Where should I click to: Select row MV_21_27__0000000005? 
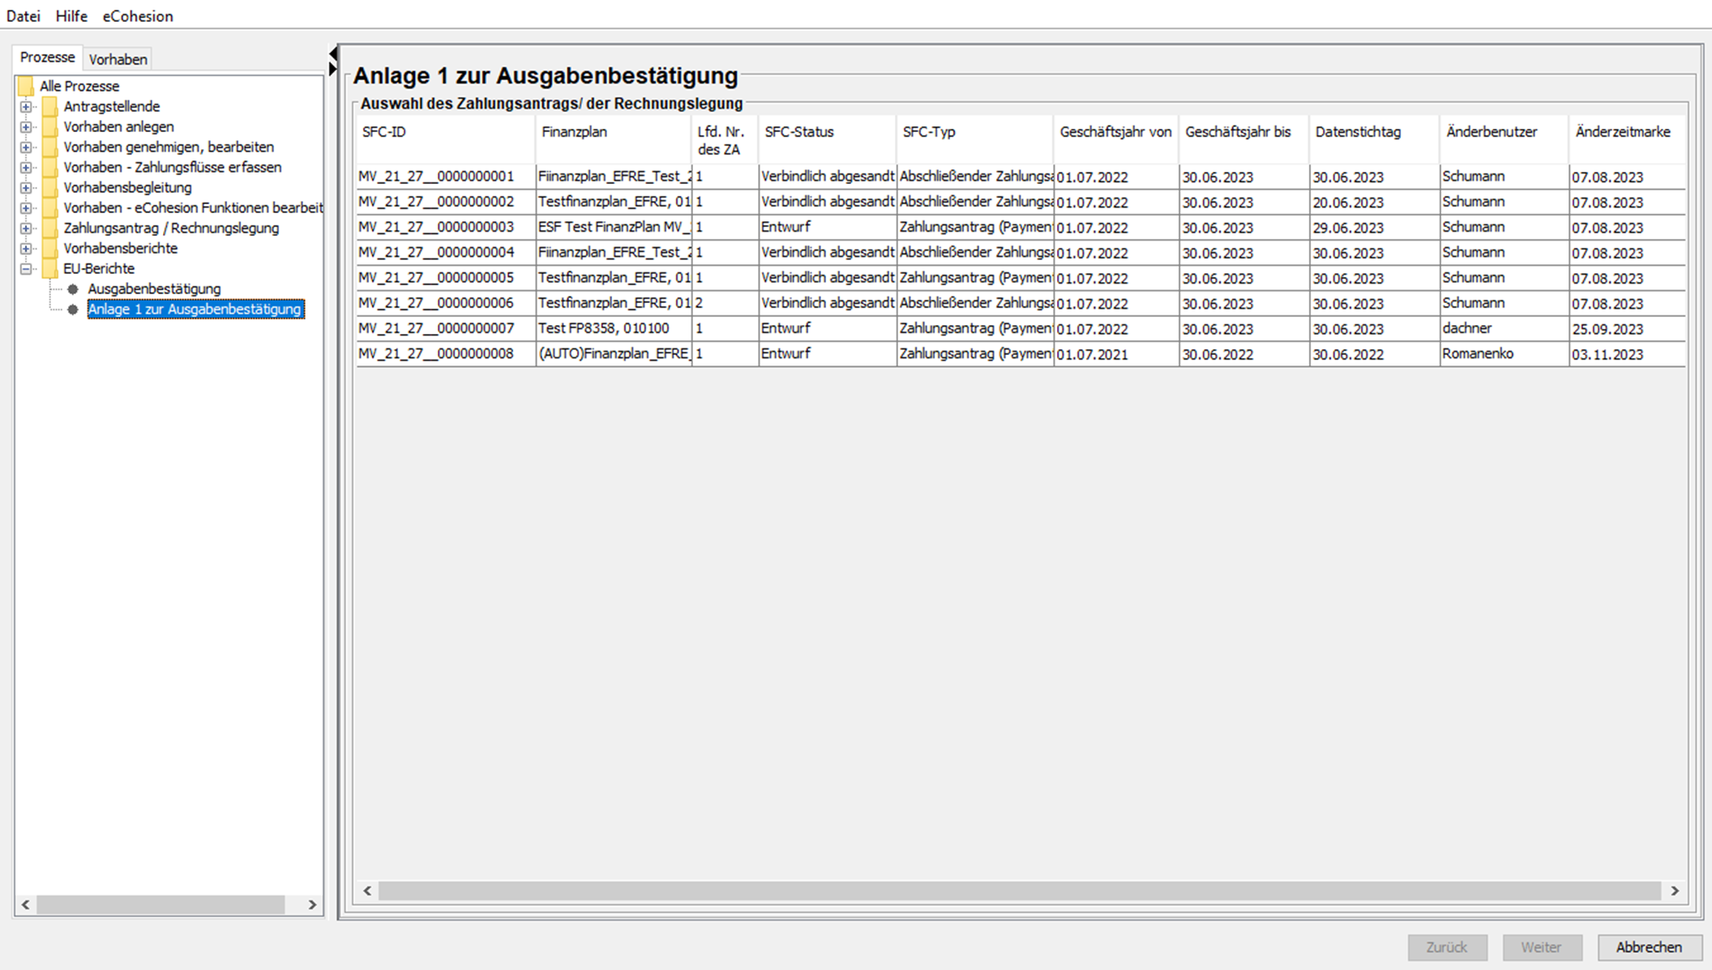click(1021, 278)
